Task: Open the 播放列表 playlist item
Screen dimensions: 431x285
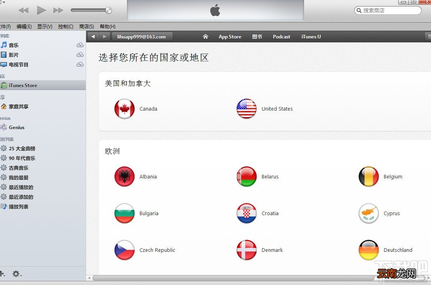Action: tap(19, 206)
